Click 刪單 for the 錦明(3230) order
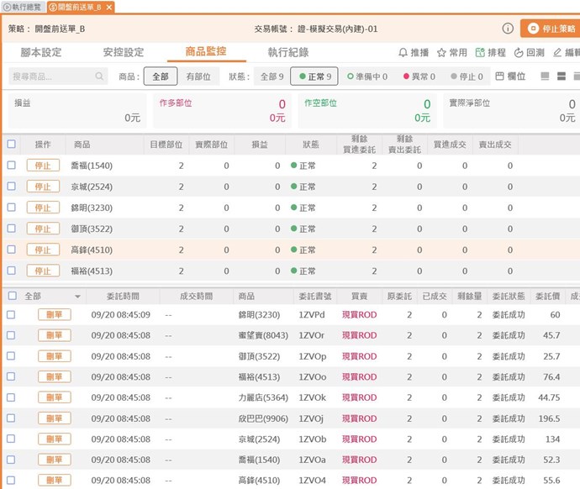 pyautogui.click(x=55, y=315)
